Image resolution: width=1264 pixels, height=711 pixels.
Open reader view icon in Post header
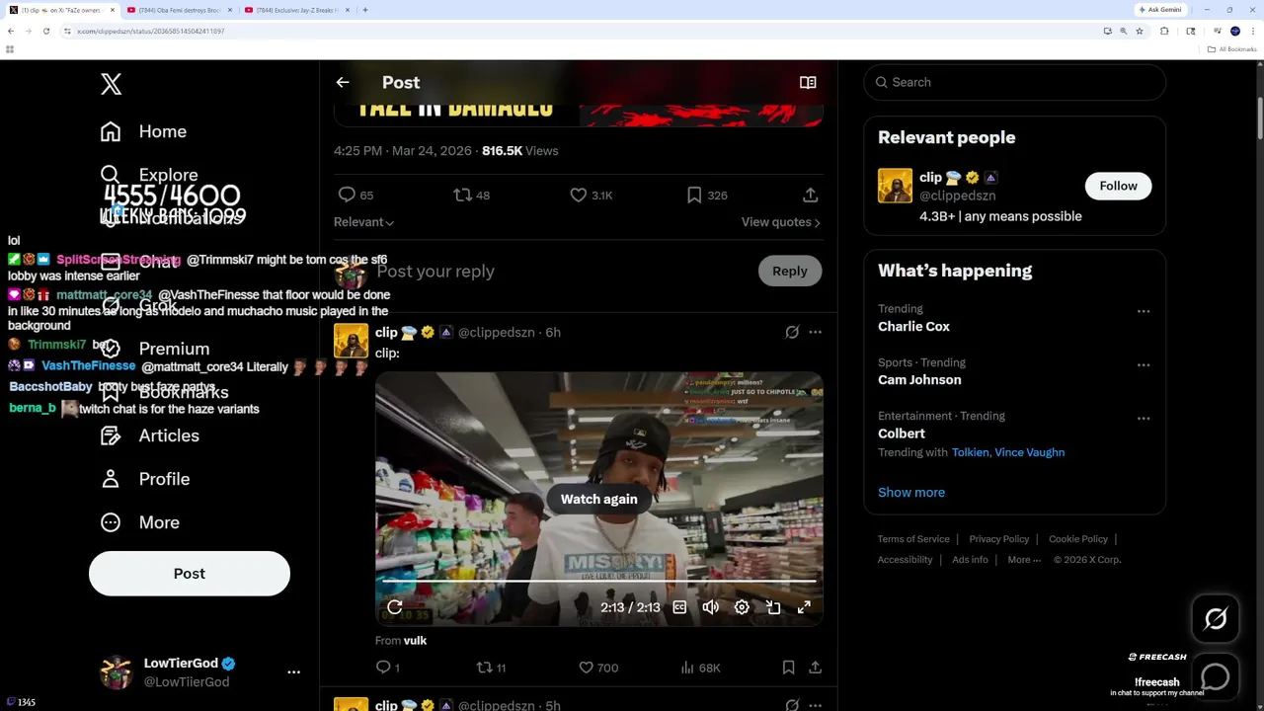point(808,83)
